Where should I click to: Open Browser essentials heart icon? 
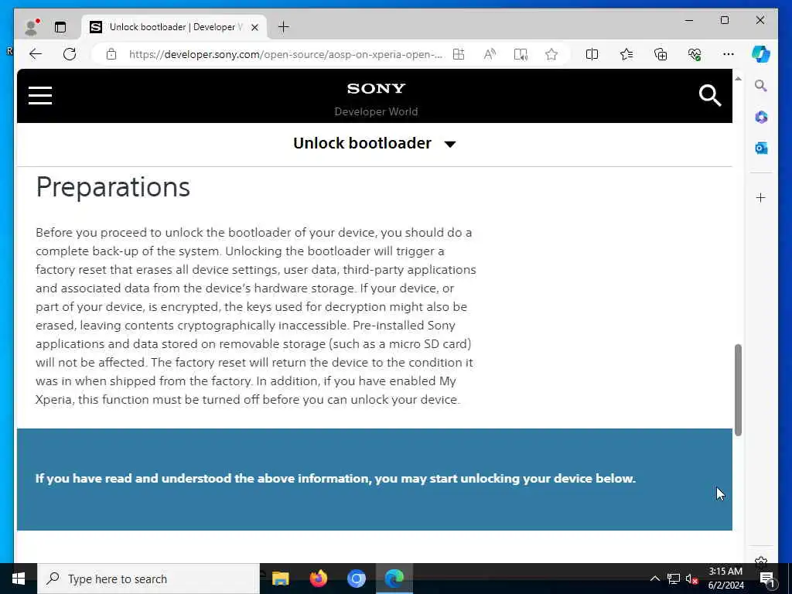[695, 54]
